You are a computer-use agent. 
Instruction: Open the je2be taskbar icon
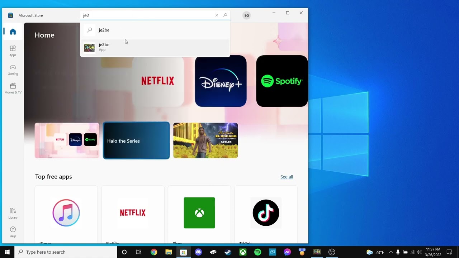click(317, 252)
